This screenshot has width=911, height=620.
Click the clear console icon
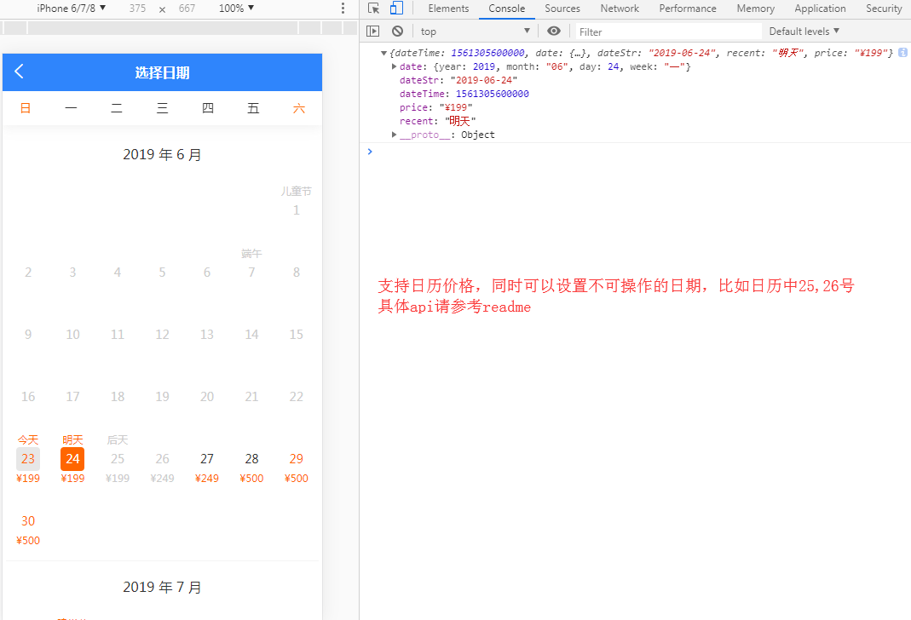397,32
